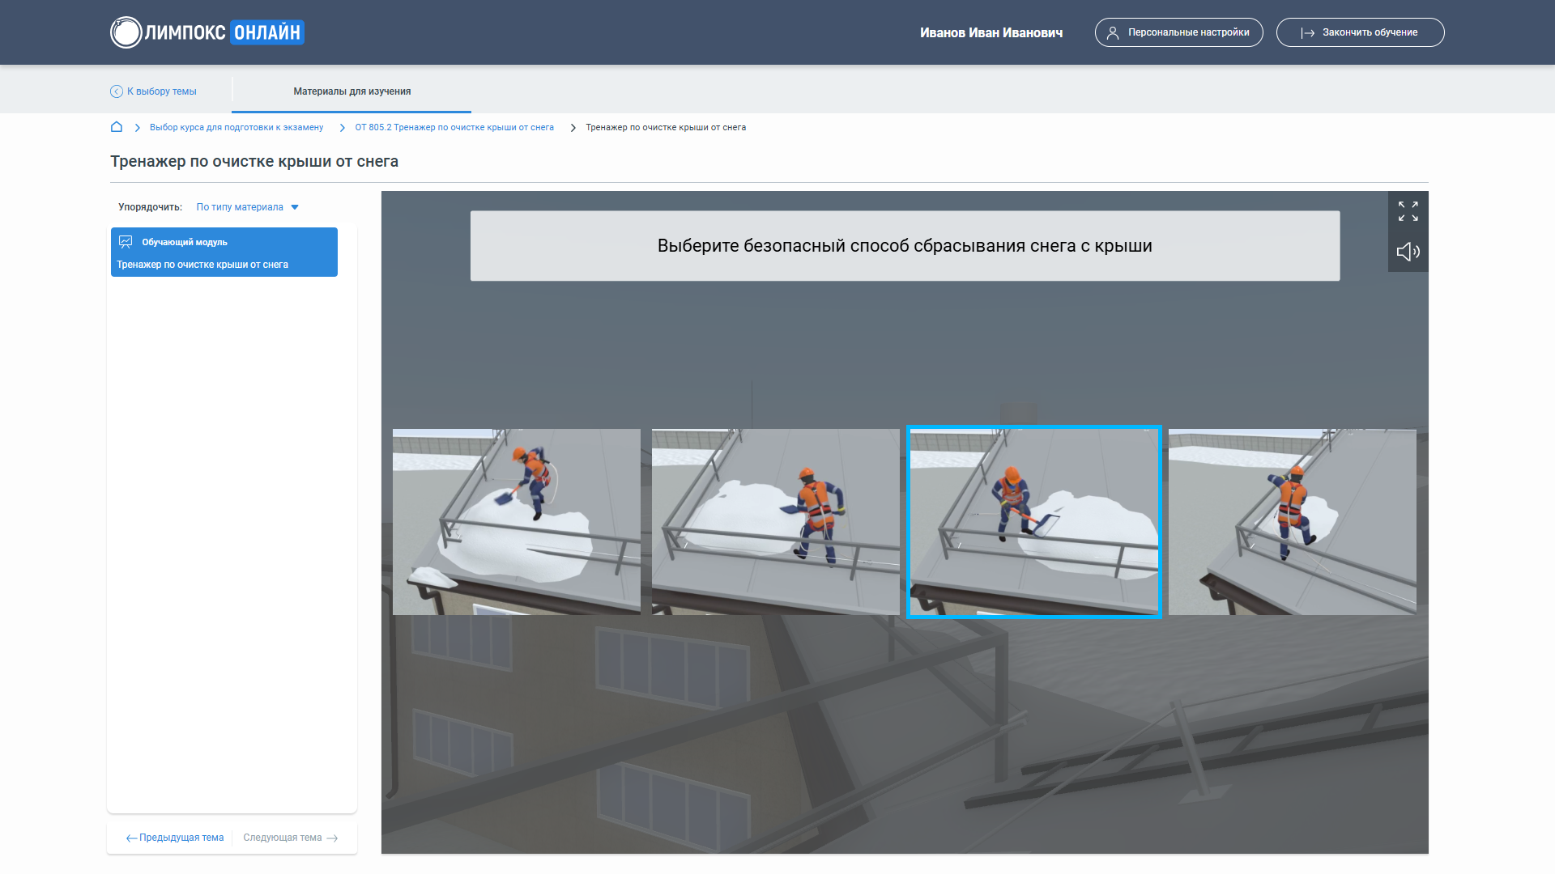Click the Лимпокс Онлайн logo

point(207,32)
